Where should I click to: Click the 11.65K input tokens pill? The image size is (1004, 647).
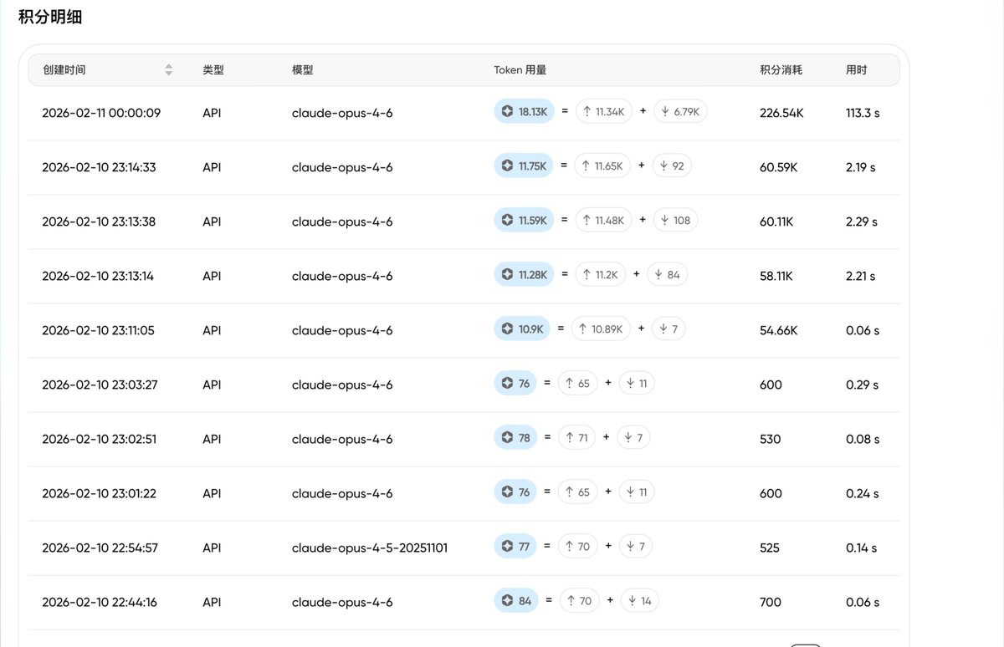point(603,166)
